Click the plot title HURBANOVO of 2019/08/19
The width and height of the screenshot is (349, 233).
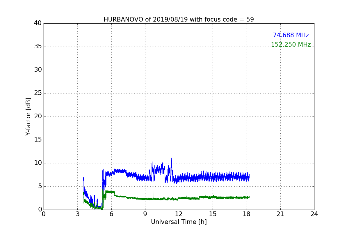pos(179,20)
